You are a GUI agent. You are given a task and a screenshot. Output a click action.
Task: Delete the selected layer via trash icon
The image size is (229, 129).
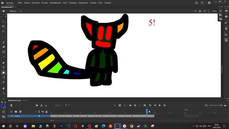[20, 111]
